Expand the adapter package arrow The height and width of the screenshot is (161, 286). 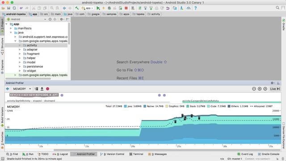[20, 50]
